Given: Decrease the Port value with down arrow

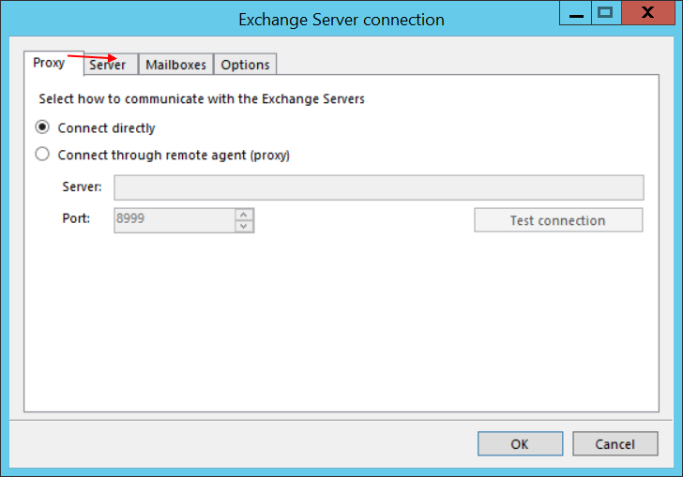Looking at the screenshot, I should pyautogui.click(x=244, y=226).
